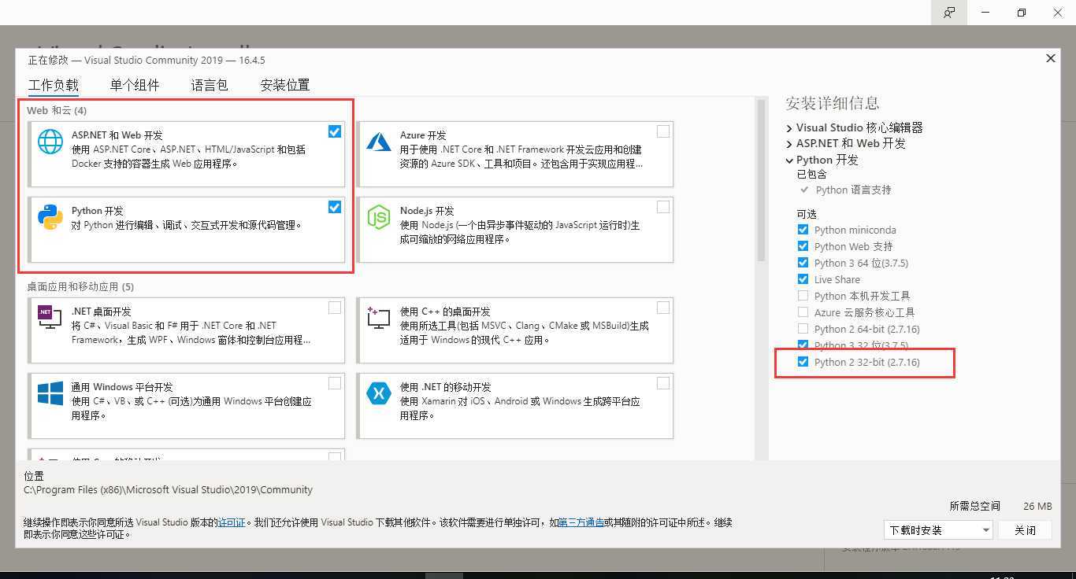Switch to the 安装位置 tab
This screenshot has height=579, width=1076.
click(285, 85)
